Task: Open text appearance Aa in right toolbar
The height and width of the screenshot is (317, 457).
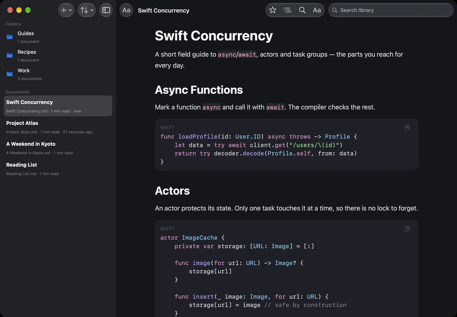Action: pyautogui.click(x=317, y=10)
